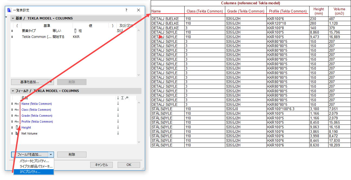Click the small arrow left of dialog panels
This screenshot has height=180, width=351.
click(7, 17)
